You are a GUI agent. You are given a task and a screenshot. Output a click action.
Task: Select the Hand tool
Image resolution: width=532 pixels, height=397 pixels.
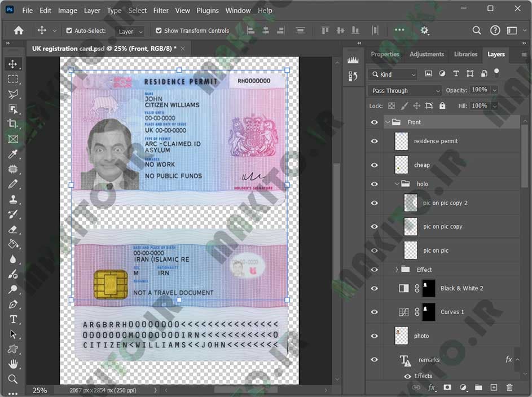click(x=13, y=364)
